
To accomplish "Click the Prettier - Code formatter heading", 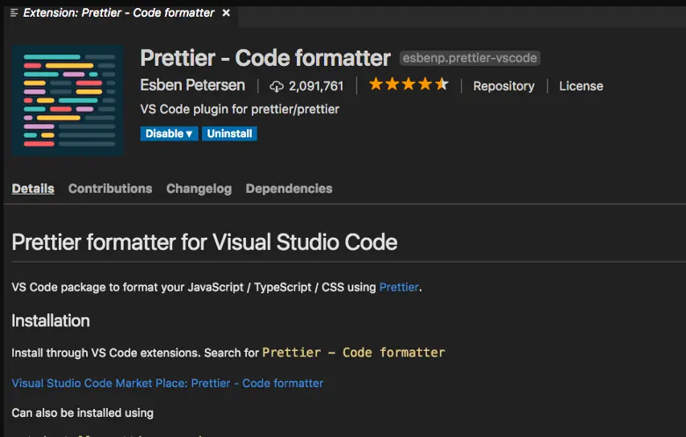I will pos(265,58).
